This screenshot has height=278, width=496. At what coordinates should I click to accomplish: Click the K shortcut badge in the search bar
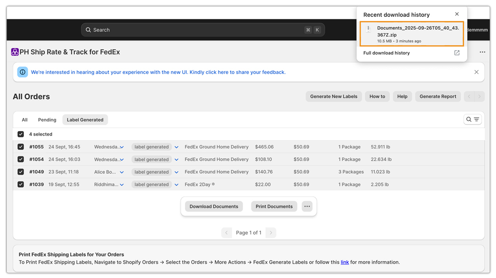tap(317, 30)
